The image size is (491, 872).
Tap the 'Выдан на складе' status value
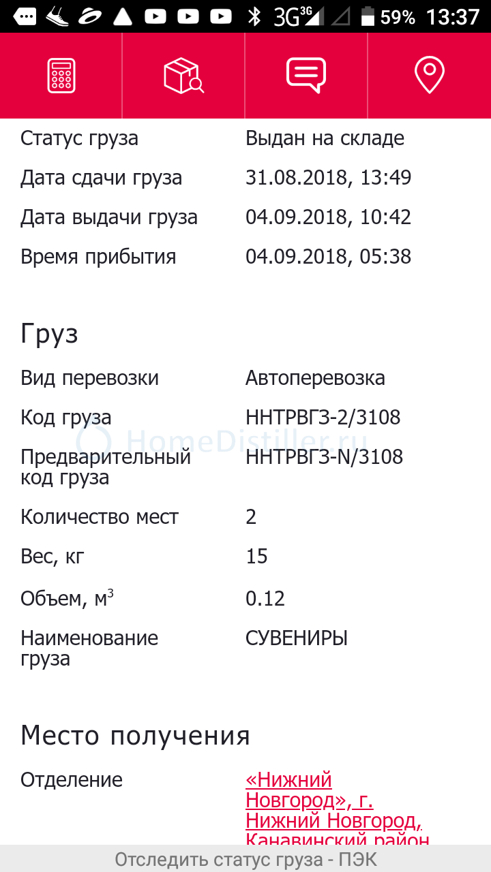click(325, 138)
